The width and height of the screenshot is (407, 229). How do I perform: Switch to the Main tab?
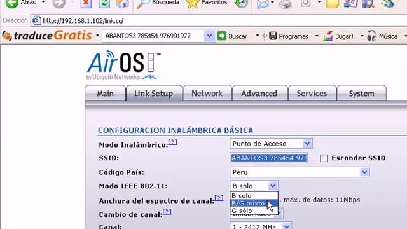[x=105, y=94]
